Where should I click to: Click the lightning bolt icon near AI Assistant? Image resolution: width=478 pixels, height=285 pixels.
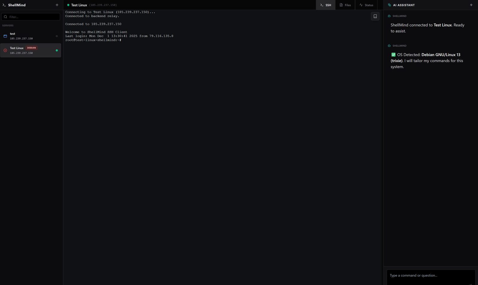click(x=471, y=5)
